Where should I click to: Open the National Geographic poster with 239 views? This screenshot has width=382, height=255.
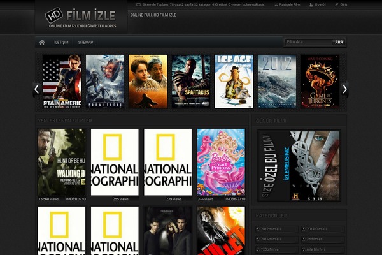click(168, 162)
